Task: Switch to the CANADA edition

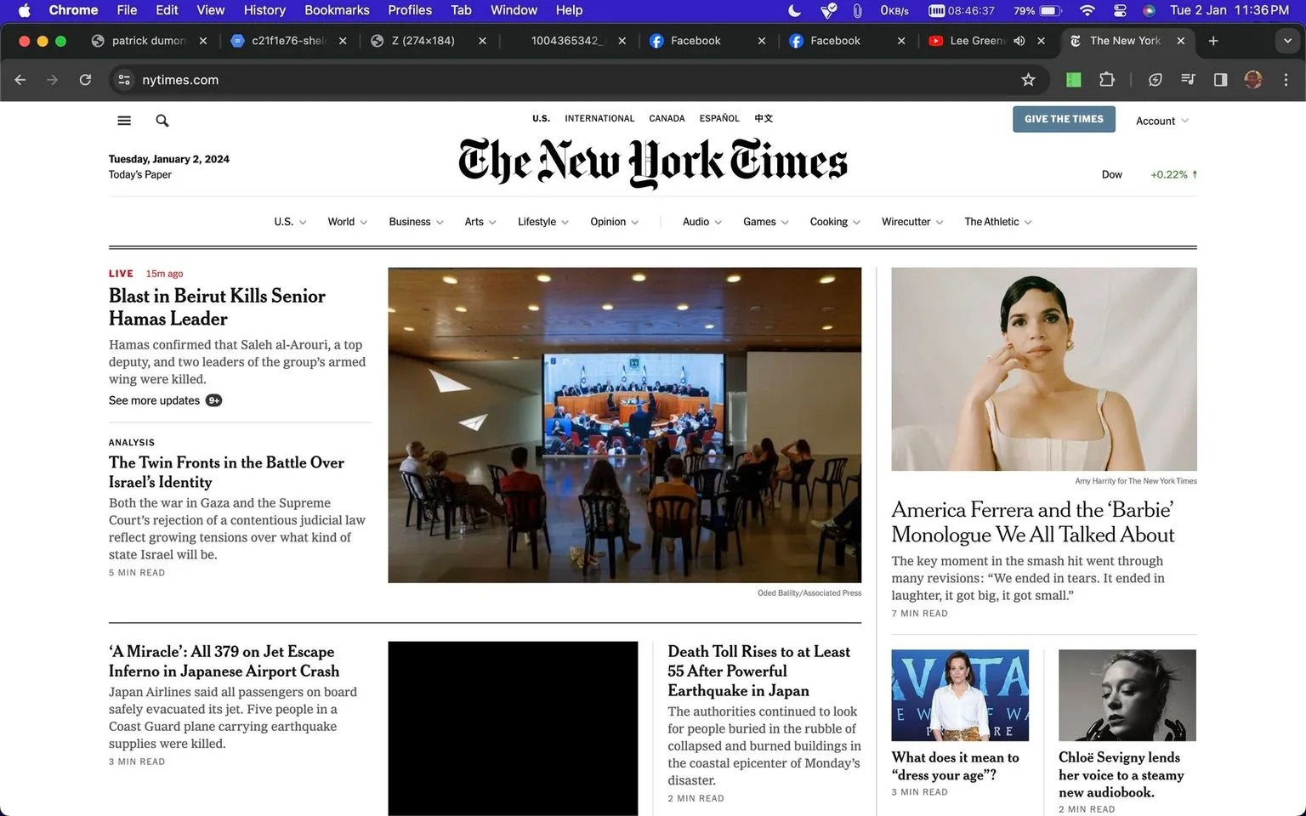Action: (x=667, y=118)
